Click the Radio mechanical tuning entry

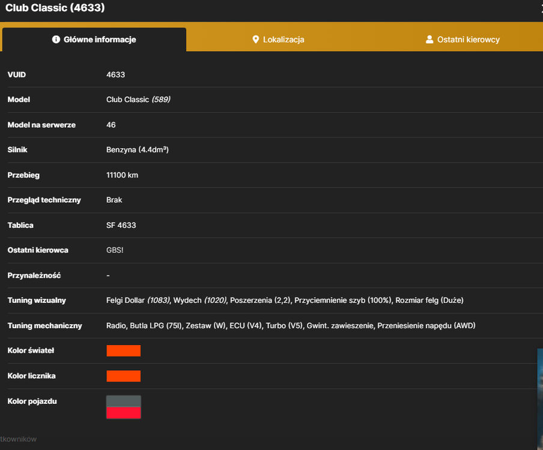tap(116, 325)
